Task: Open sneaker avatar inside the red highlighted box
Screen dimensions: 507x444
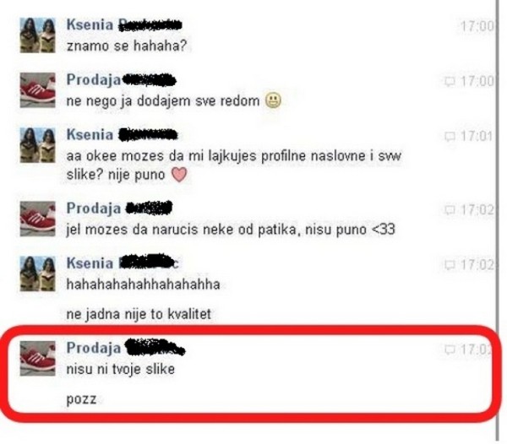Action: 37,359
